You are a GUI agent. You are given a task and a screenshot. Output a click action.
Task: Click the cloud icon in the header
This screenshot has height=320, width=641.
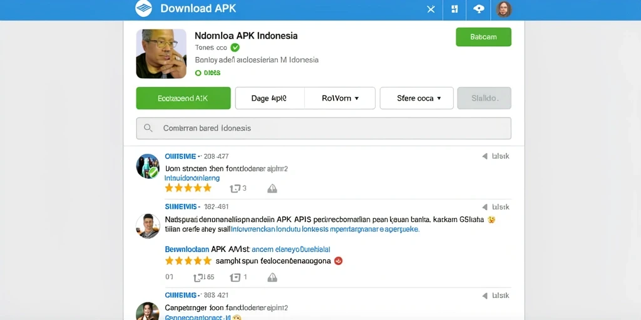479,9
